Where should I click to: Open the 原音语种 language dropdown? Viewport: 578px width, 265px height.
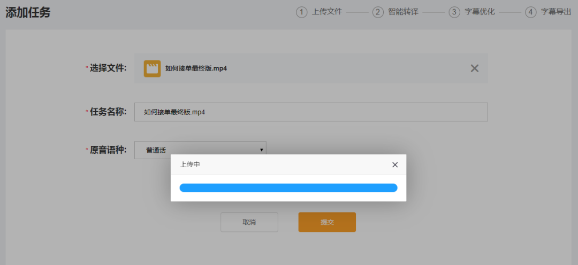[200, 150]
